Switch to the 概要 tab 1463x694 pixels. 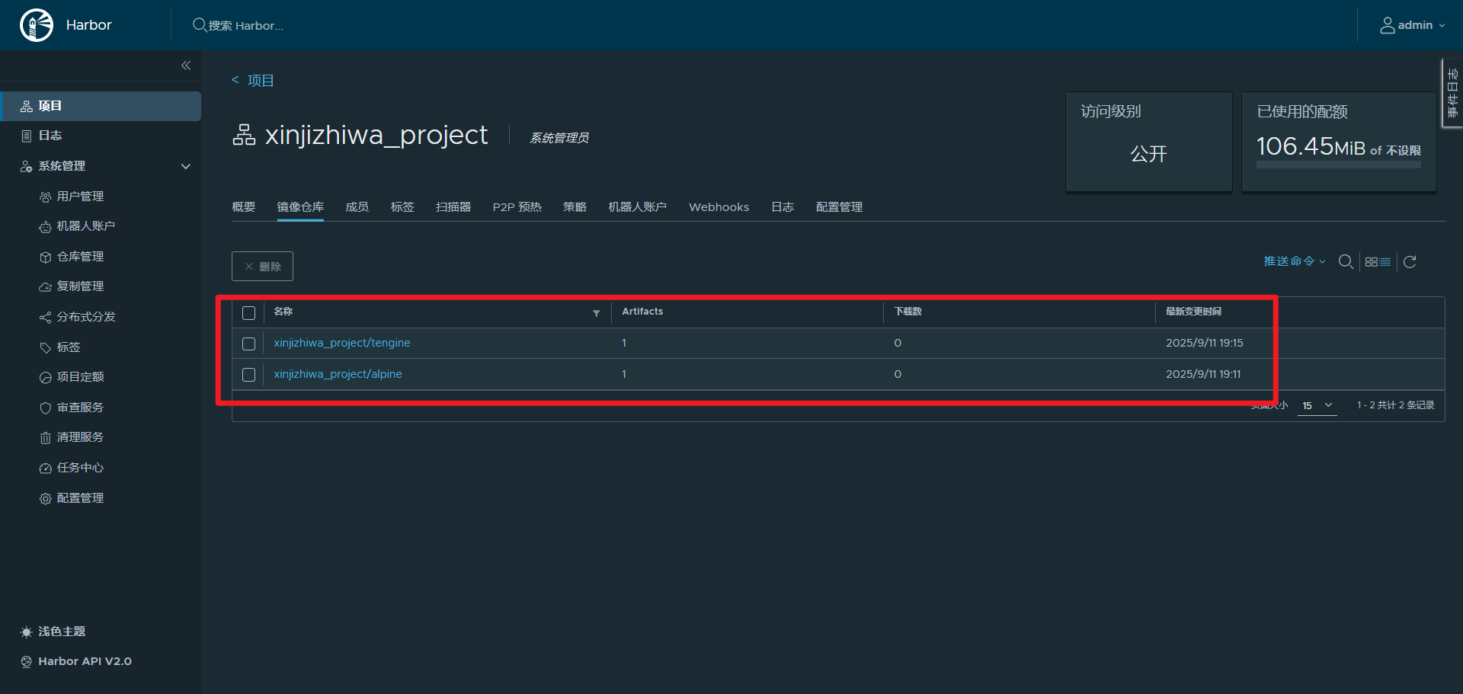(244, 207)
